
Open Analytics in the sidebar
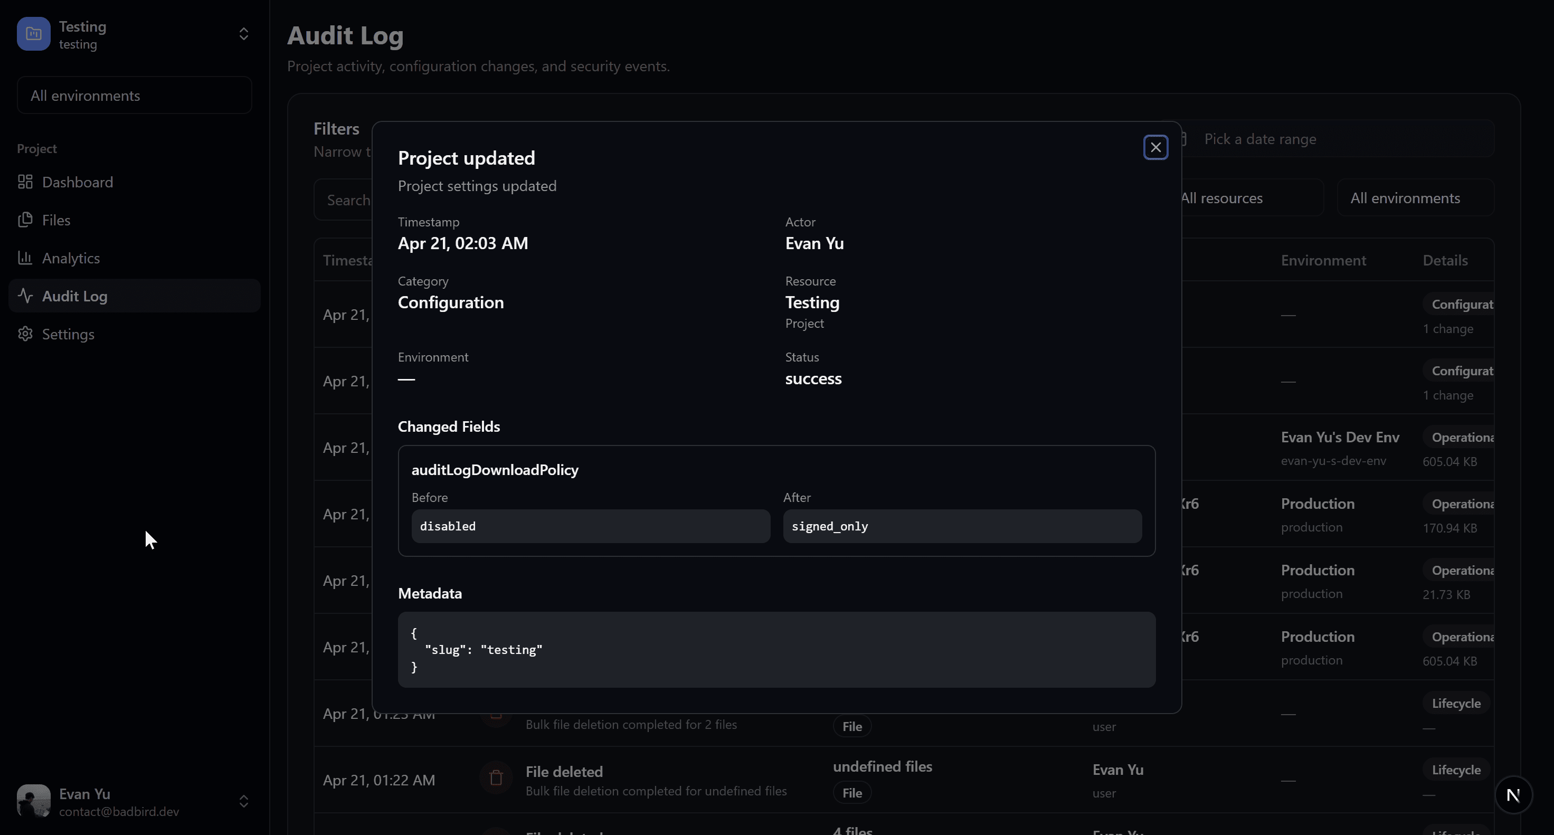tap(135, 258)
